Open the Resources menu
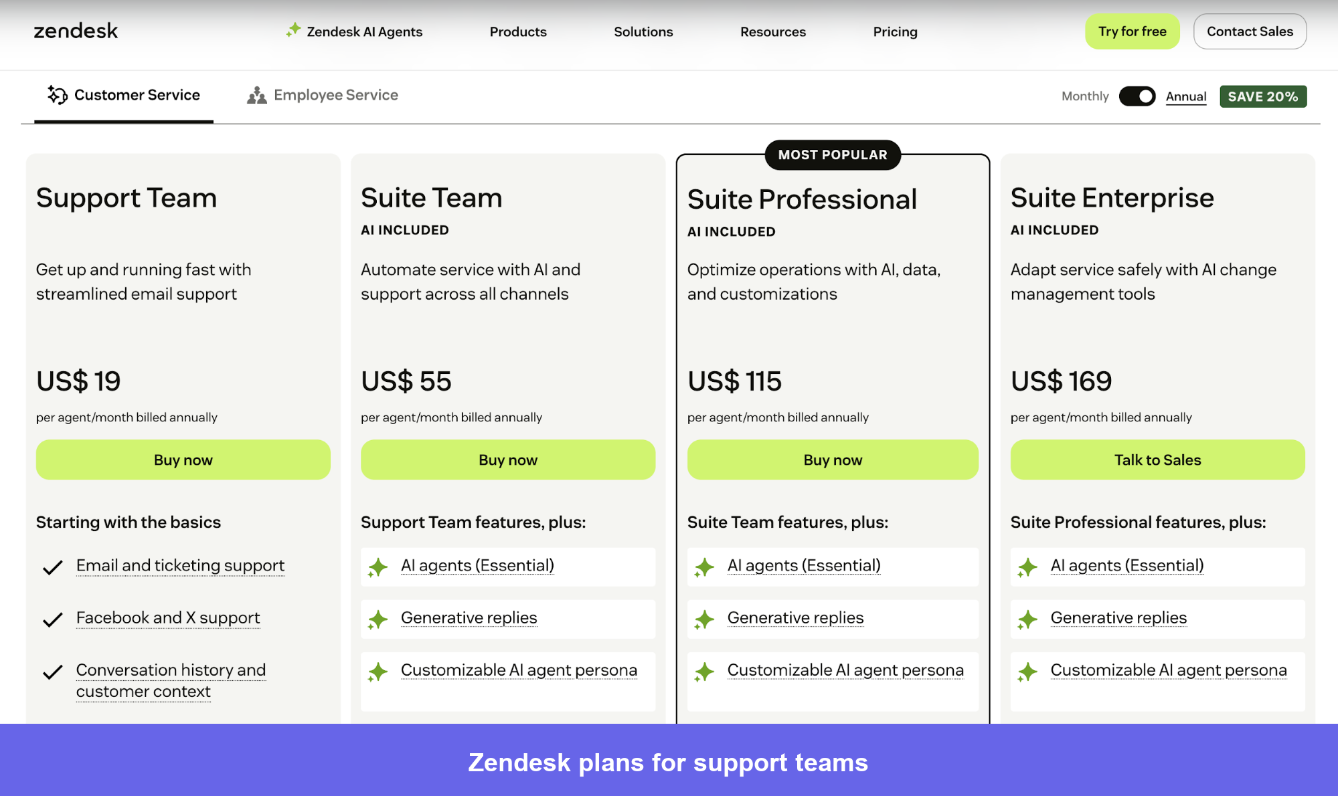This screenshot has height=796, width=1338. (772, 31)
